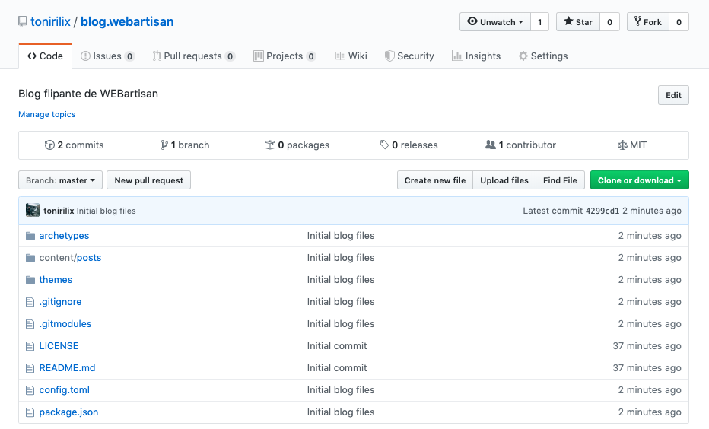Viewport: 709px width, 429px height.
Task: Open the Unwatch dropdown
Action: click(495, 22)
